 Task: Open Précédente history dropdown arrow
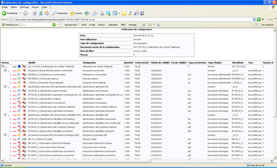[20, 13]
